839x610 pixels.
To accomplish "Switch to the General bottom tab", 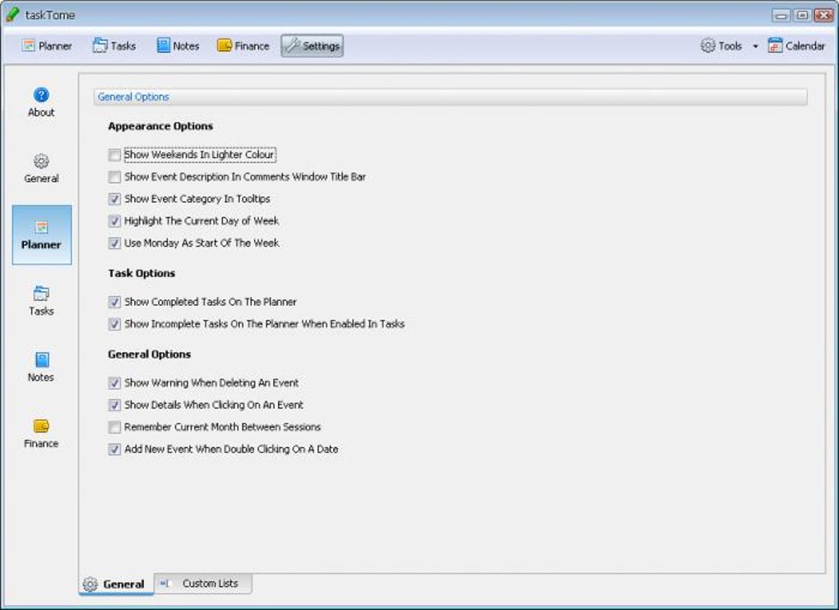I will (116, 584).
